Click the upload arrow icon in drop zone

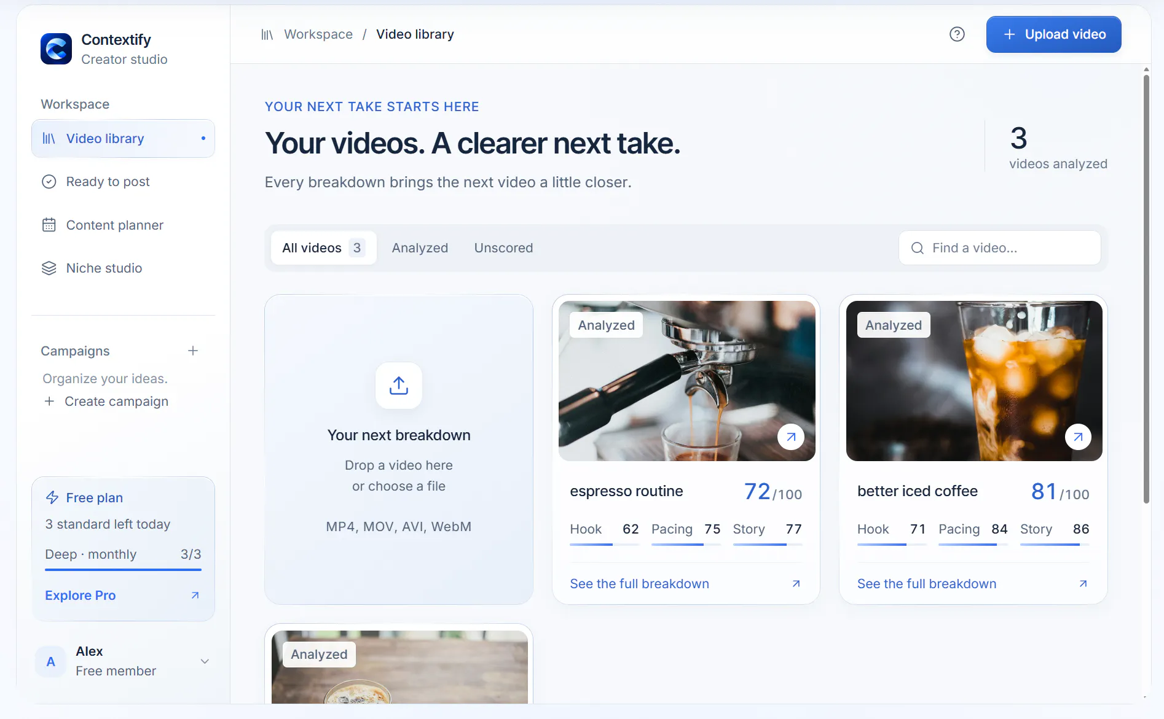(x=399, y=386)
